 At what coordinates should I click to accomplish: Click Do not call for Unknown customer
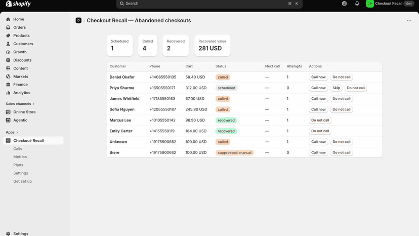pyautogui.click(x=341, y=142)
